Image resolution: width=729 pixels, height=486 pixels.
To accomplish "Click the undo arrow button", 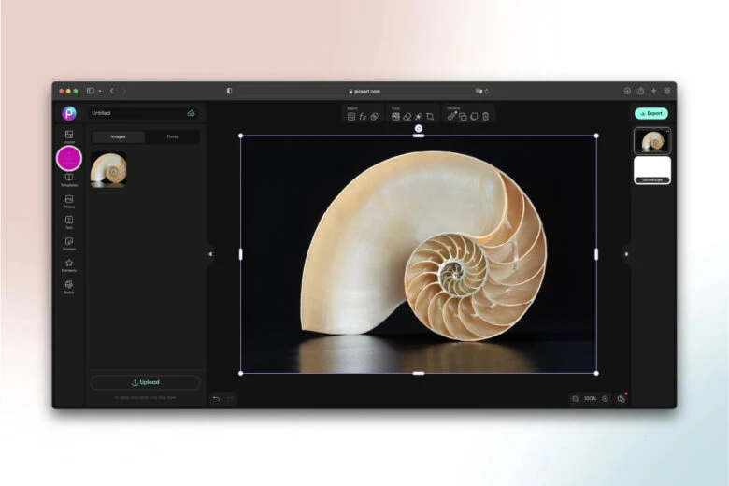I will [216, 398].
